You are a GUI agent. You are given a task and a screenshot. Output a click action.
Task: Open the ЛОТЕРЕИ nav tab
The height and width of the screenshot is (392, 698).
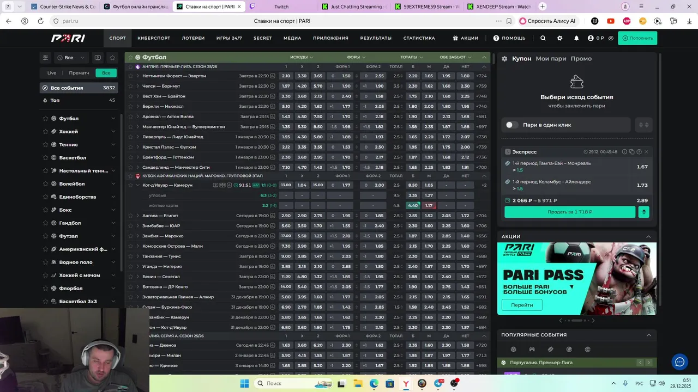193,38
